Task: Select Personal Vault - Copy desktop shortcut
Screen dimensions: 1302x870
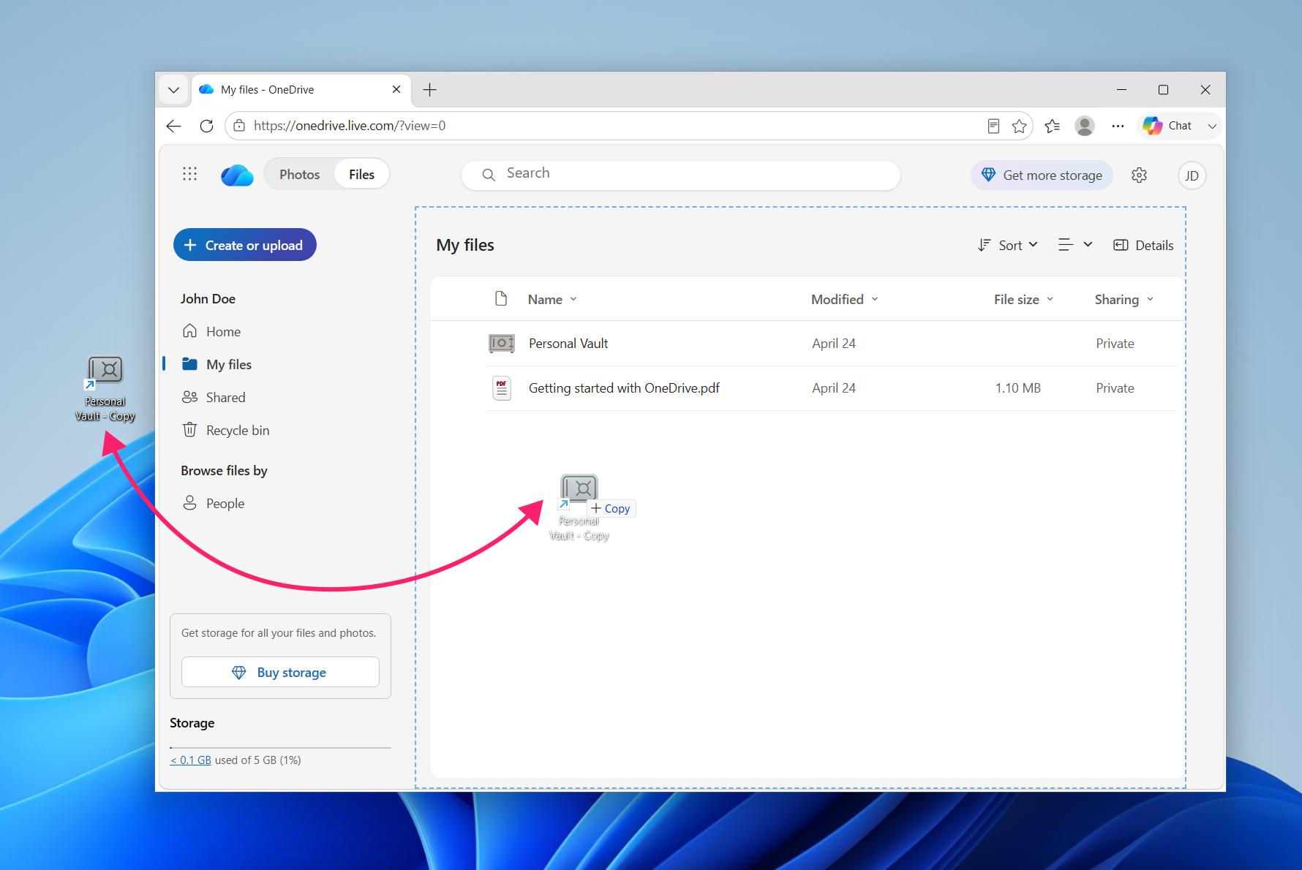Action: 105,388
